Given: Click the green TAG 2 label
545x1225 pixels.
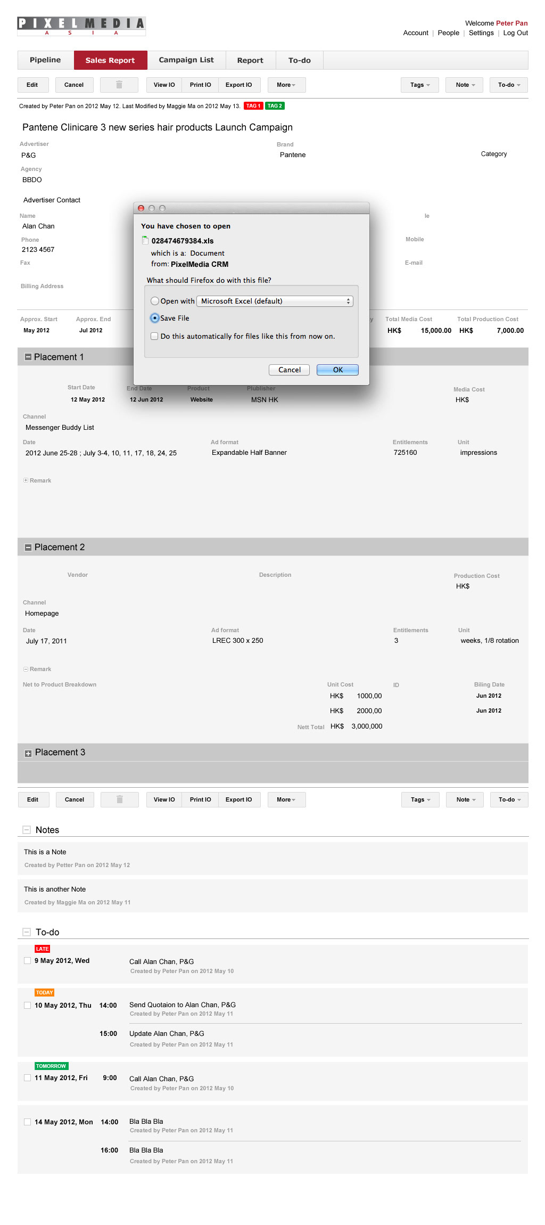Looking at the screenshot, I should [275, 106].
